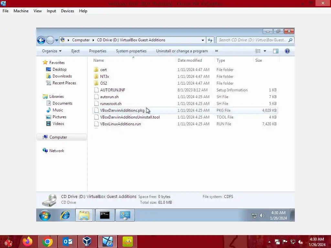The height and width of the screenshot is (248, 331).
Task: Select Desktop in Favorites
Action: (x=59, y=69)
